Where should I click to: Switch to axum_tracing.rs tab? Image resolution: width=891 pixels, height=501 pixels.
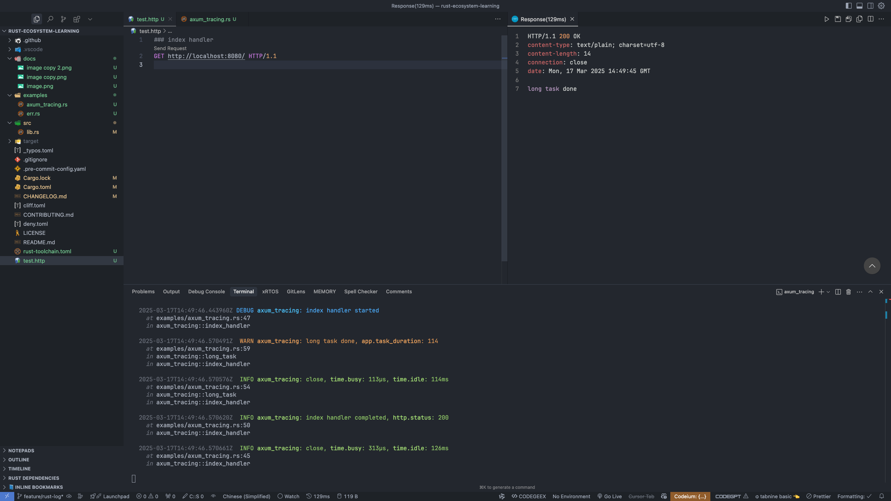pos(210,19)
